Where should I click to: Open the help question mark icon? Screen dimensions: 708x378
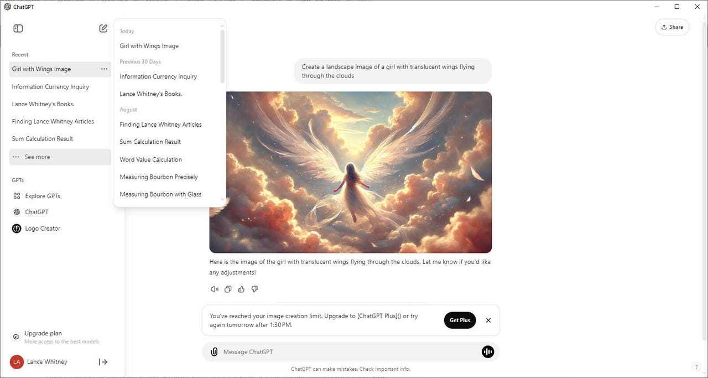[696, 366]
